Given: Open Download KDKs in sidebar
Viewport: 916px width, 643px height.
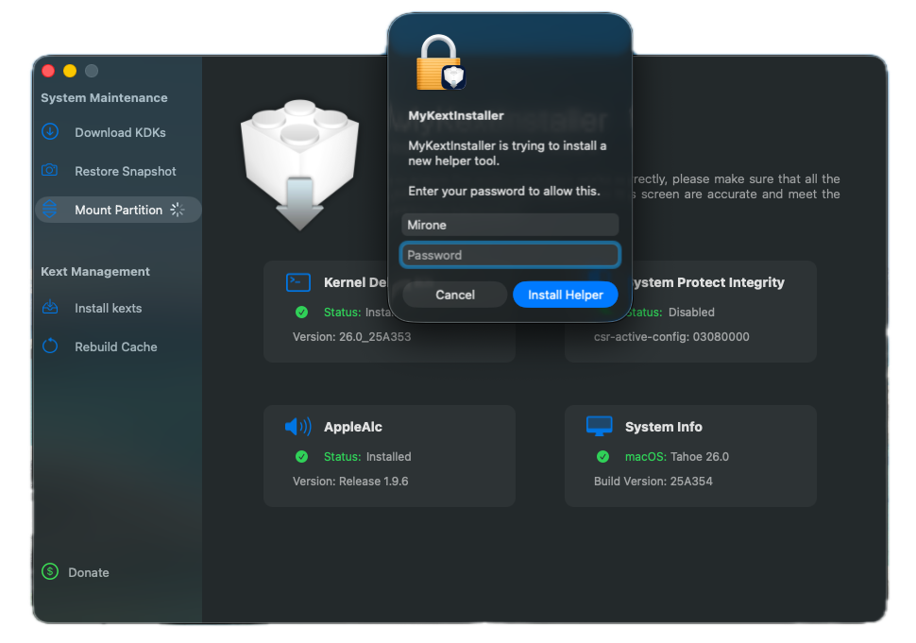Looking at the screenshot, I should click(x=120, y=132).
